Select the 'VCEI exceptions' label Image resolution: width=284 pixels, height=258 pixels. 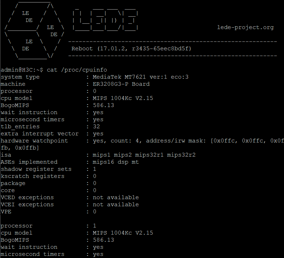point(27,204)
